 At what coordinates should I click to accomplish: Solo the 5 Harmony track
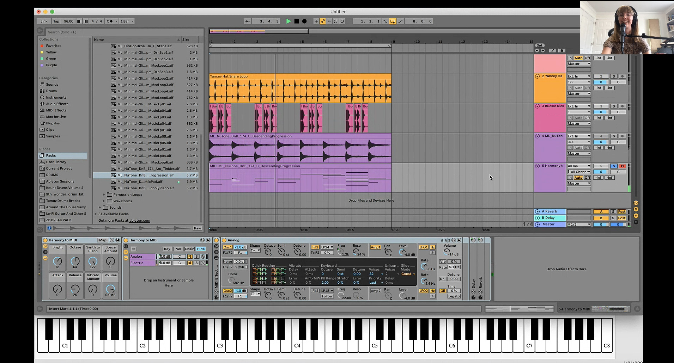(x=614, y=166)
